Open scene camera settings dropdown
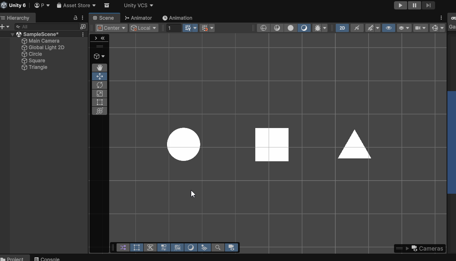The height and width of the screenshot is (261, 456). pyautogui.click(x=421, y=28)
